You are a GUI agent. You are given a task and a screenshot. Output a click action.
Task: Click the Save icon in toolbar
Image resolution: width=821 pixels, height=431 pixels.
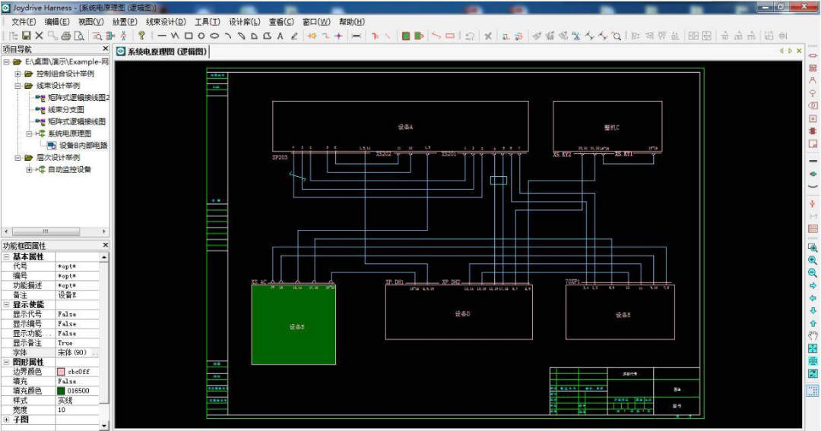27,36
